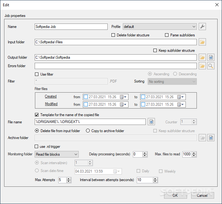Enable Delete folder structure checkbox
The width and height of the screenshot is (222, 204).
click(x=113, y=35)
